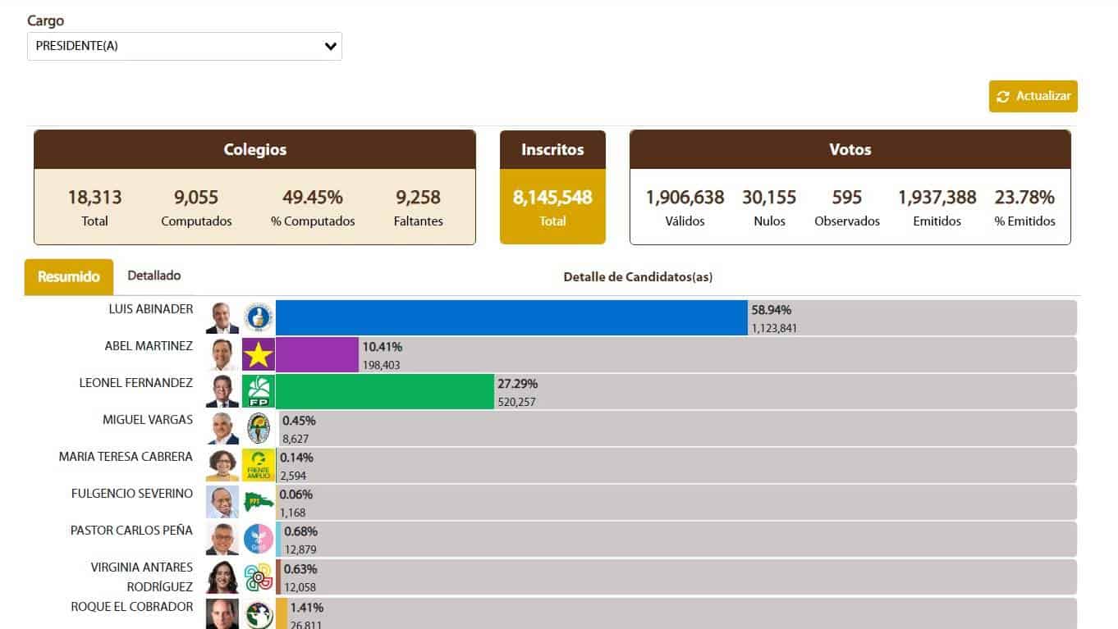Switch to the Detallado tab
The width and height of the screenshot is (1118, 629).
(153, 276)
